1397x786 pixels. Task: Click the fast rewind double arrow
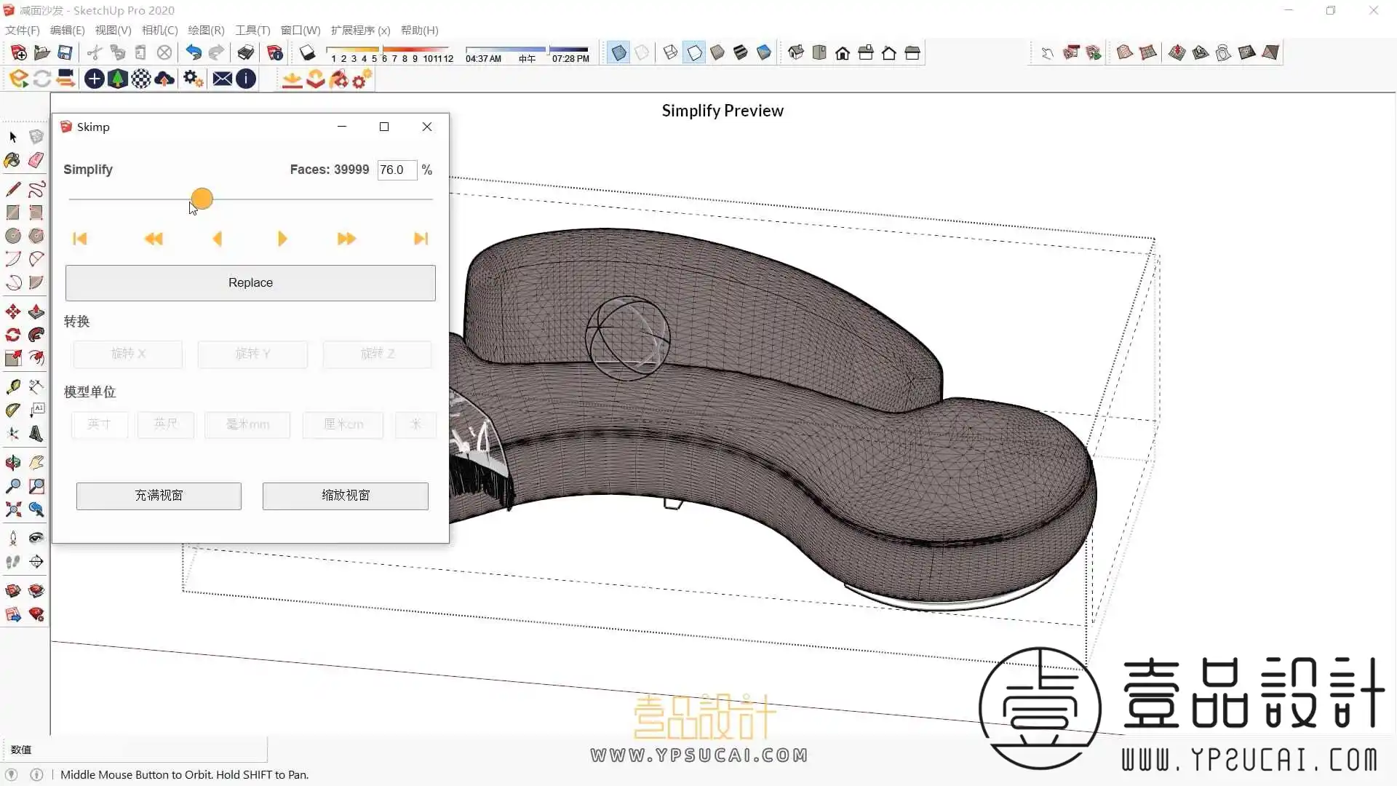tap(154, 239)
